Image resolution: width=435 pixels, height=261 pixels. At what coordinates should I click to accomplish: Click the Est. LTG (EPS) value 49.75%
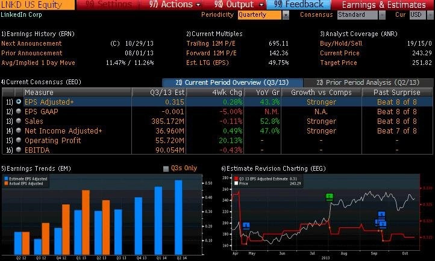(278, 63)
